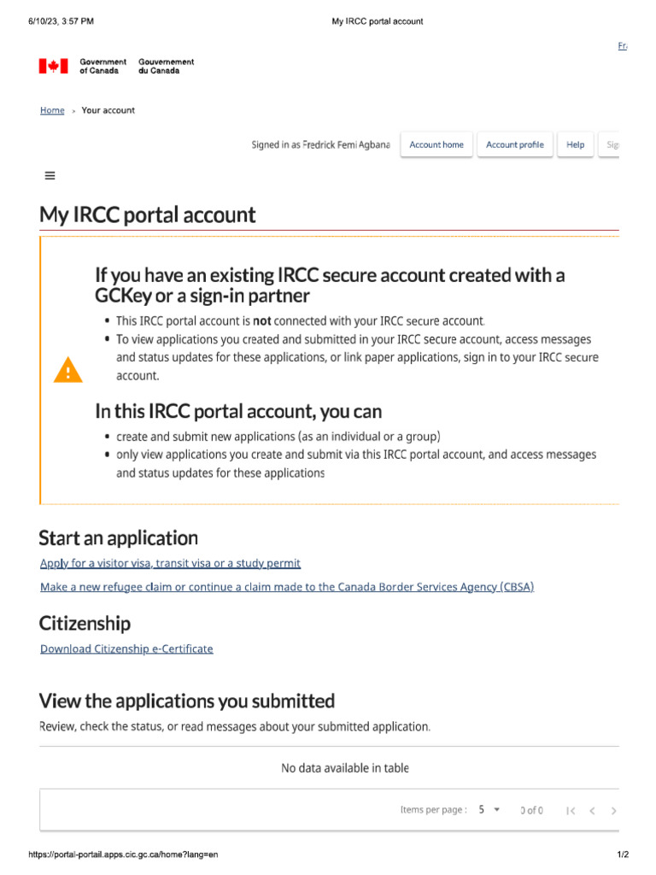Open the hamburger navigation menu
Image resolution: width=656 pixels, height=875 pixels.
pyautogui.click(x=50, y=175)
